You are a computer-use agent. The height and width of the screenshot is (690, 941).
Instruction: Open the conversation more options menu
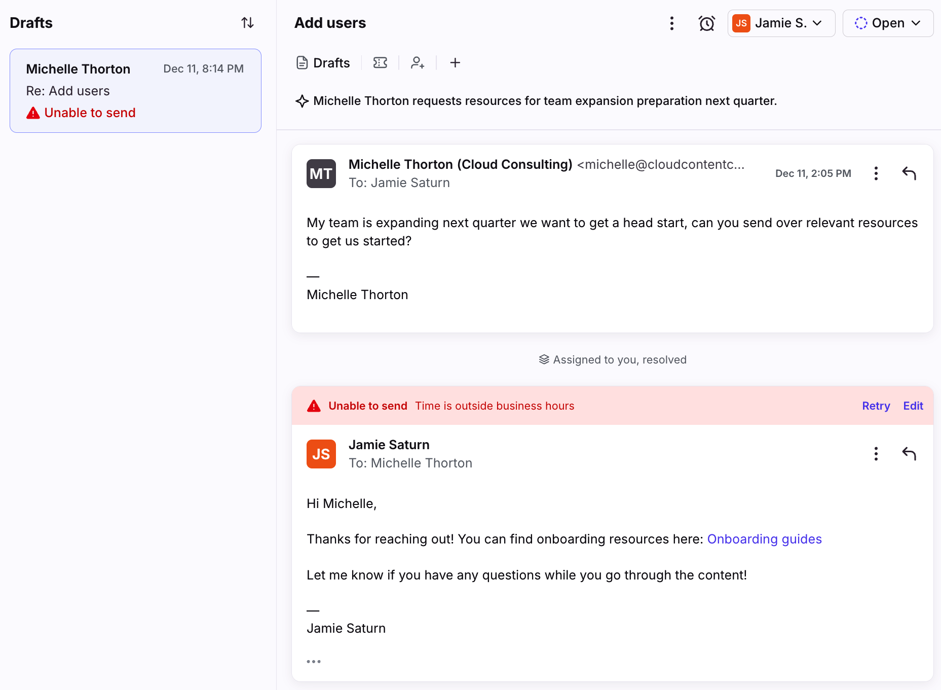point(672,23)
